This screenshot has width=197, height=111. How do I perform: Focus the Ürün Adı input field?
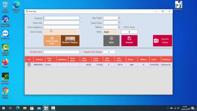pos(62,23)
